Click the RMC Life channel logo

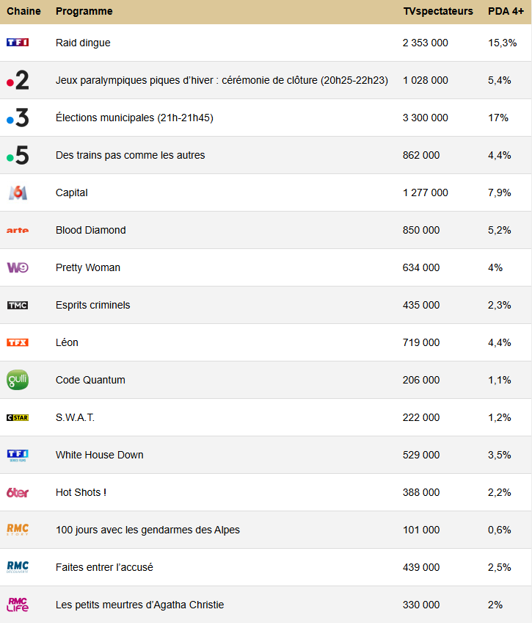(18, 605)
